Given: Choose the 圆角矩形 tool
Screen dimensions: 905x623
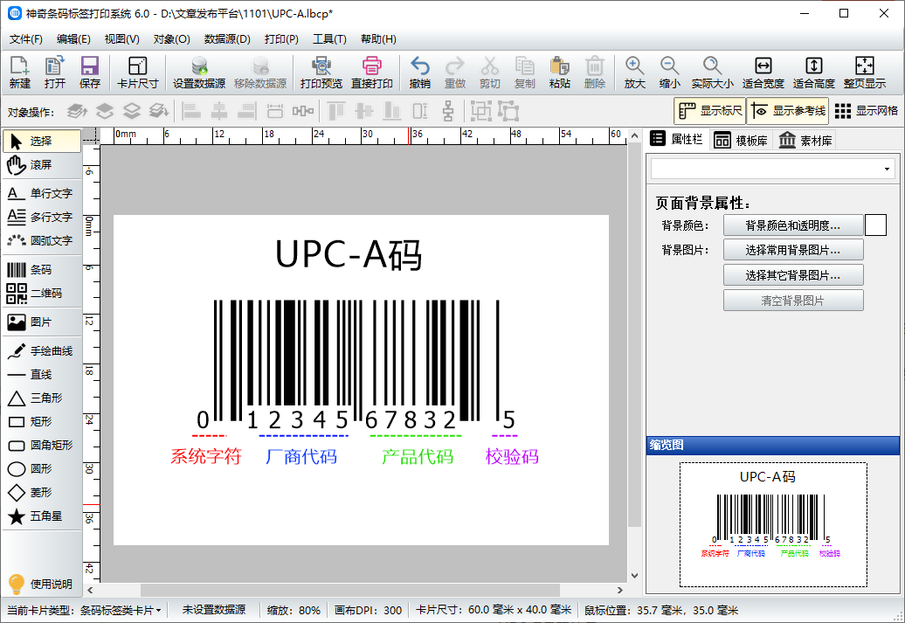Looking at the screenshot, I should pos(42,445).
